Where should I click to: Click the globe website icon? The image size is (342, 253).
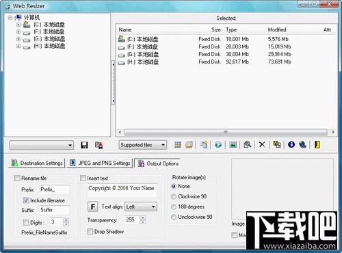pos(303,144)
